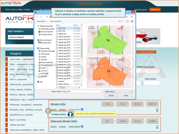The width and height of the screenshot is (179, 134).
Task: Expand the view options dropdown arrow
Action: pyautogui.click(x=123, y=21)
